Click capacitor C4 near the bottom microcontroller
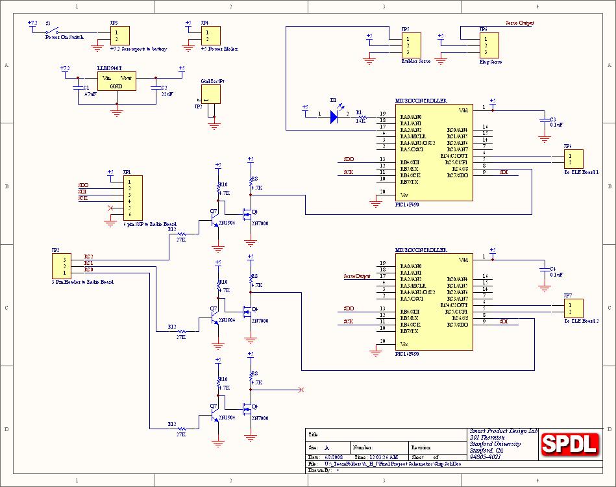 [x=544, y=269]
